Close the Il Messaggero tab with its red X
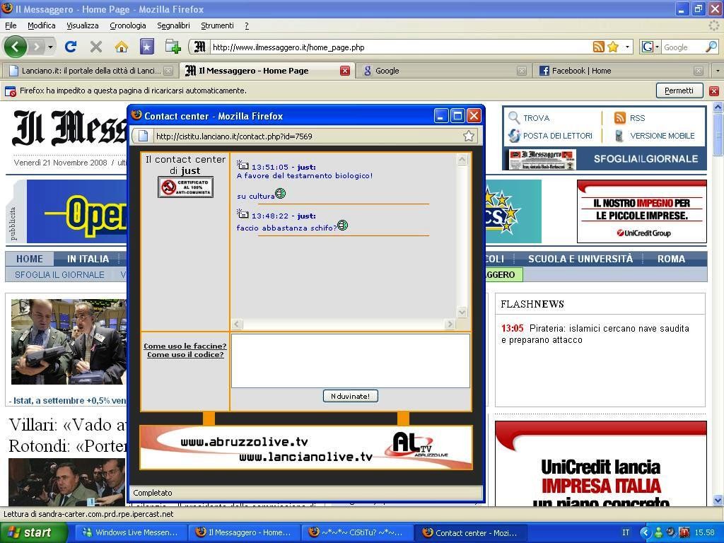Image resolution: width=724 pixels, height=543 pixels. 345,71
